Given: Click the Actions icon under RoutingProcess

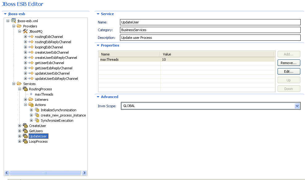Looking at the screenshot, I should [31, 104].
